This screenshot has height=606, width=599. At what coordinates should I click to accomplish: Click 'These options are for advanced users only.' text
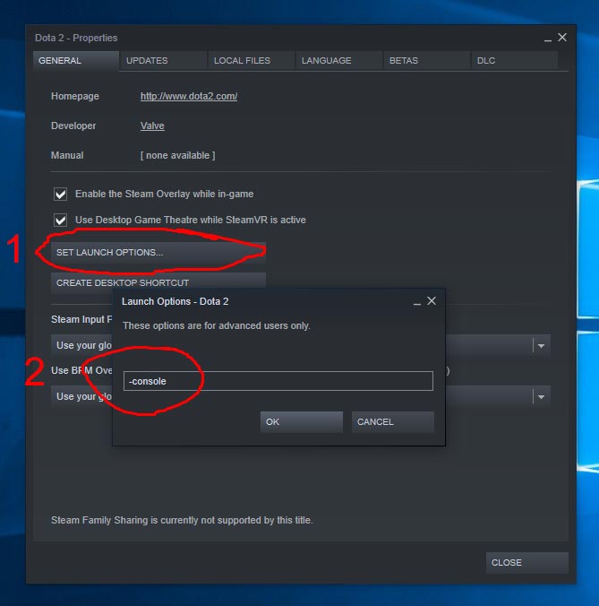[216, 325]
